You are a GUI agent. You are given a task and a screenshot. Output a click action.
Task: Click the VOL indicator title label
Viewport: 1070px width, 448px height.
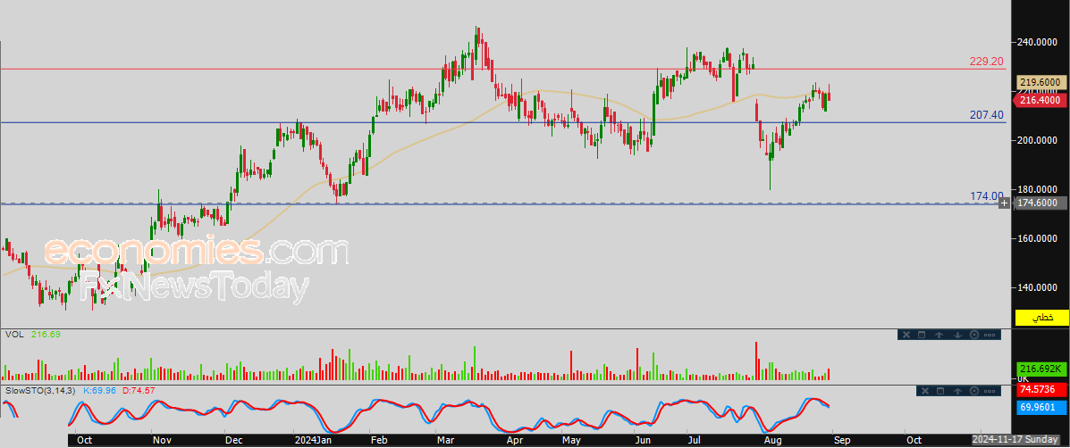click(13, 335)
